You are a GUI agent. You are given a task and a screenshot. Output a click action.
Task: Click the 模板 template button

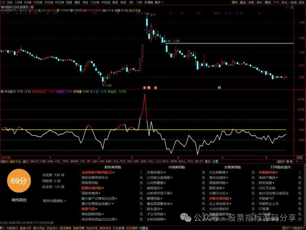[x=289, y=161]
